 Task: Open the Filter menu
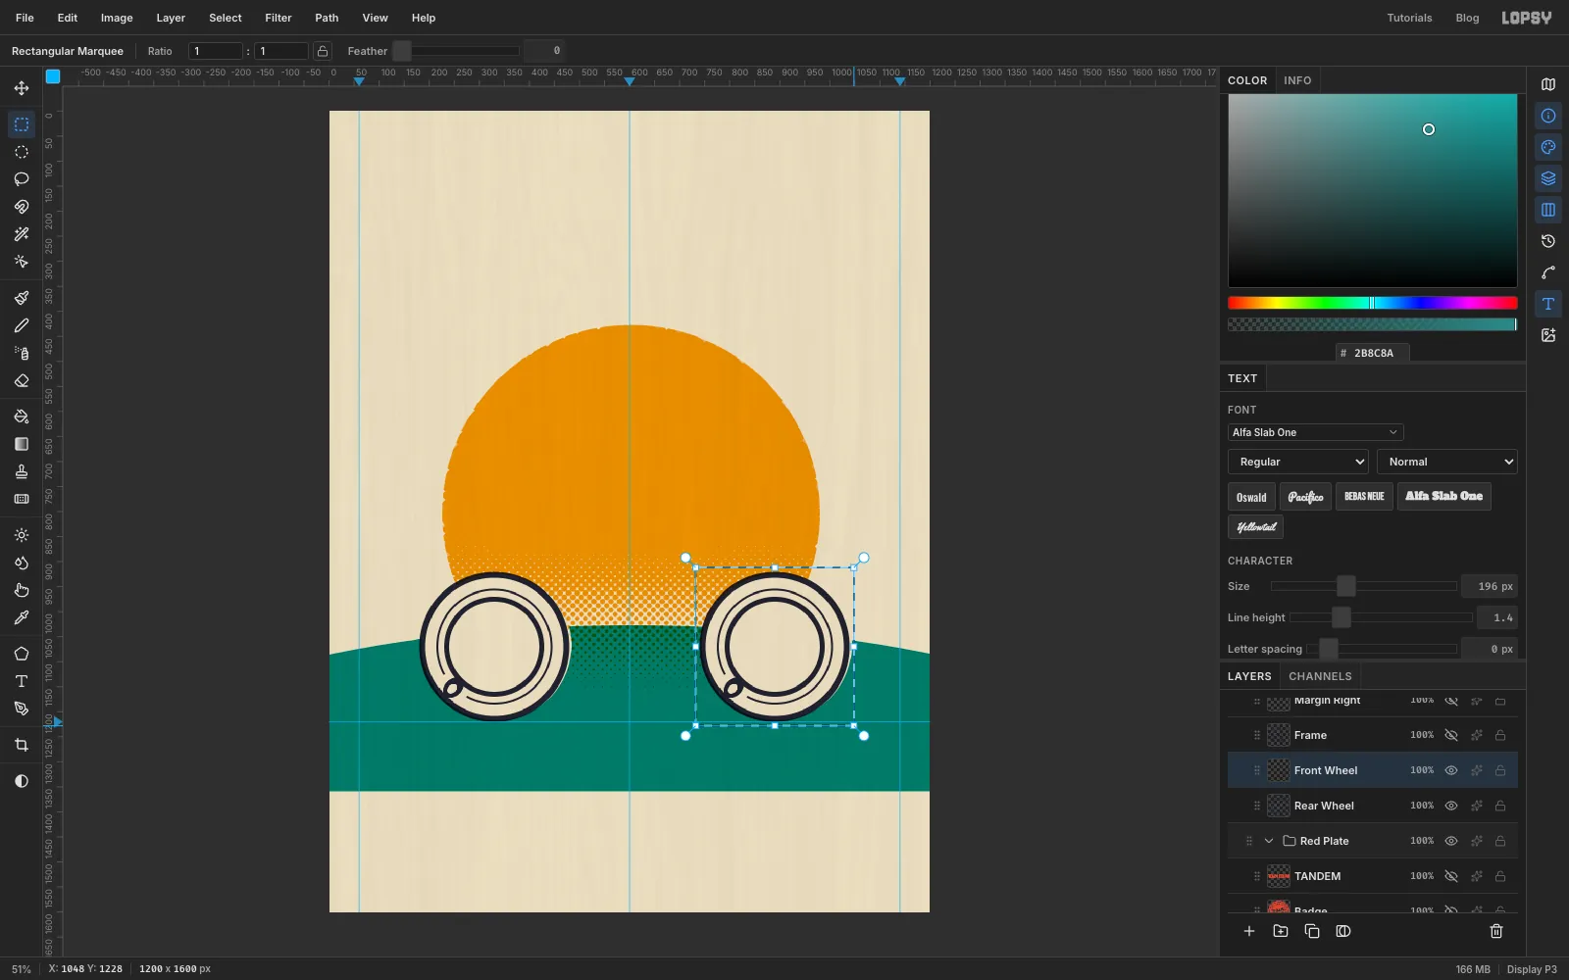pyautogui.click(x=278, y=18)
